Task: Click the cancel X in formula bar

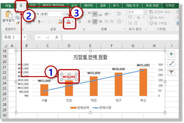Action: [x=39, y=37]
